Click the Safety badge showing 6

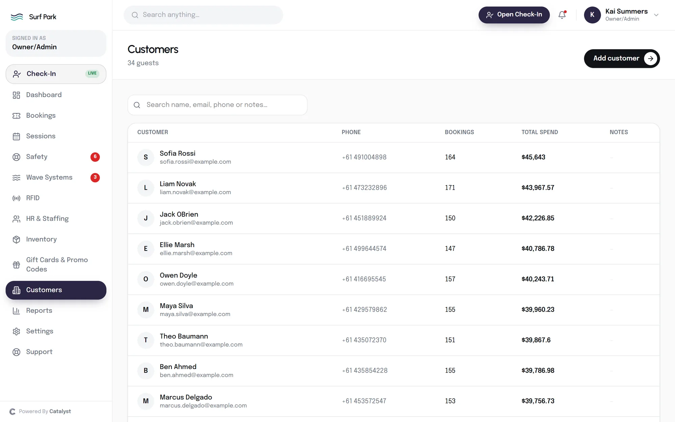95,157
